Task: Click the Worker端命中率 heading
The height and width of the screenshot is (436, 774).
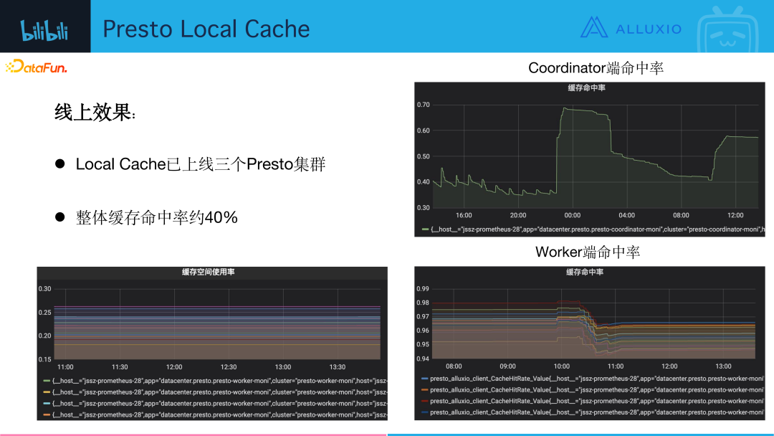Action: click(588, 252)
